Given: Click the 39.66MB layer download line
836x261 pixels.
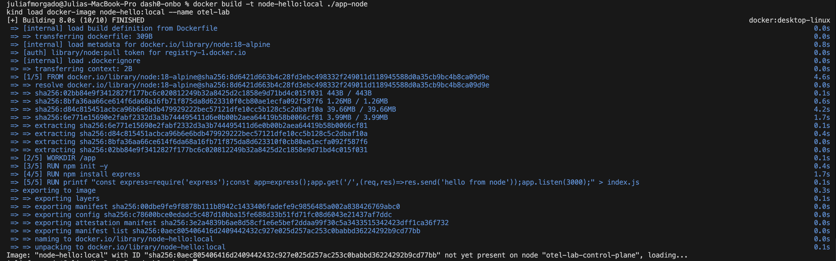Looking at the screenshot, I should click(x=215, y=109).
